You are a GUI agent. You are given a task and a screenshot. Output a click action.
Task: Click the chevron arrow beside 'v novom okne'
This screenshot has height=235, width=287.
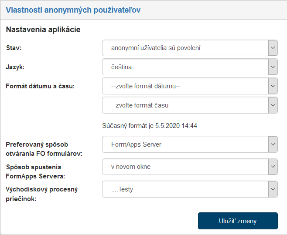[273, 166]
